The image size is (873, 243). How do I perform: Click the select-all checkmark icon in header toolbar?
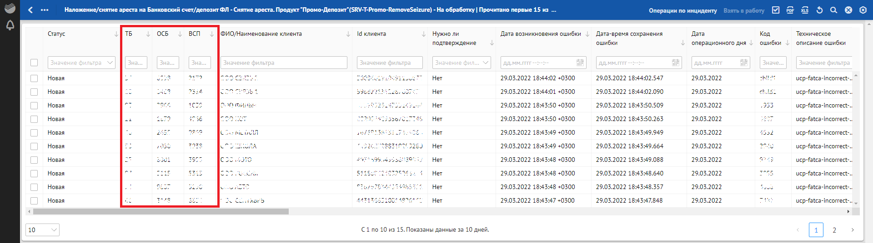click(776, 10)
